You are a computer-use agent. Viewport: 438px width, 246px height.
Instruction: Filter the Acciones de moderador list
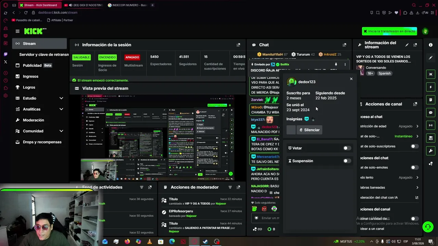pyautogui.click(x=230, y=187)
